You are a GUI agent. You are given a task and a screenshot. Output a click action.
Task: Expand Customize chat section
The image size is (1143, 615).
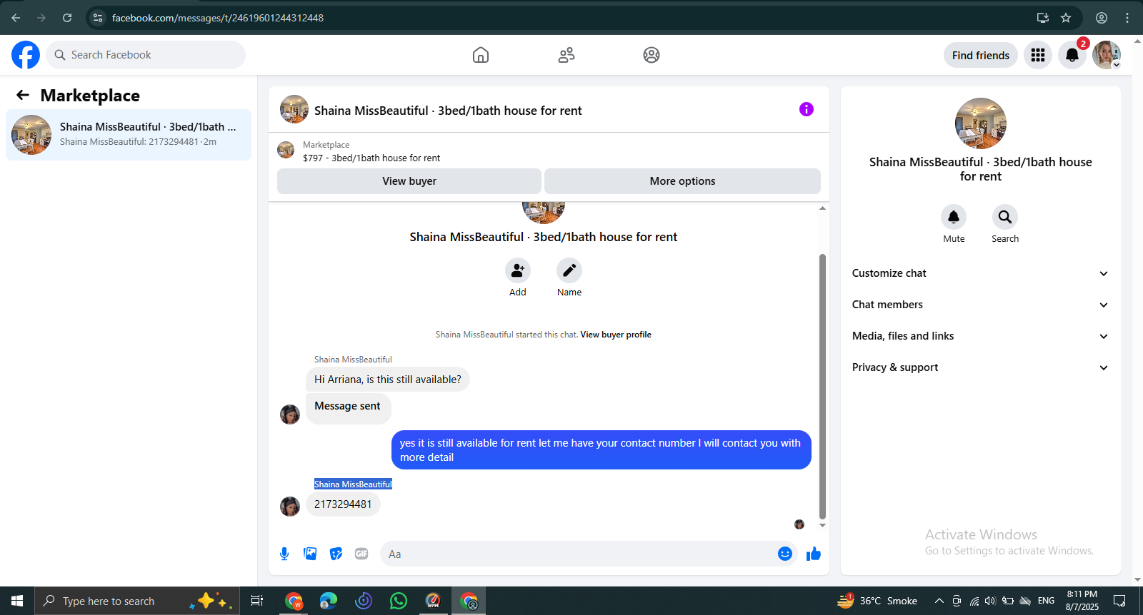[x=981, y=273]
